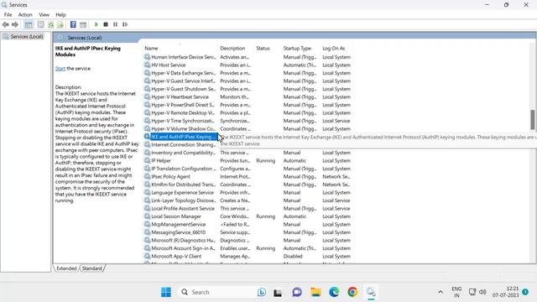
Task: Select Hyper-V Data Exchange Service row
Action: [248, 73]
